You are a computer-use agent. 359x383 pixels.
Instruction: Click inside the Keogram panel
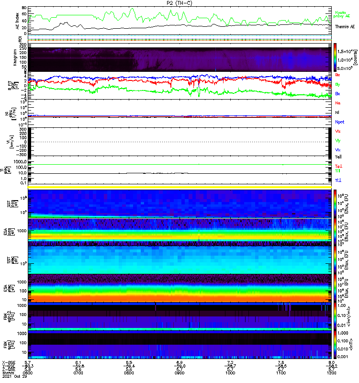click(x=179, y=59)
